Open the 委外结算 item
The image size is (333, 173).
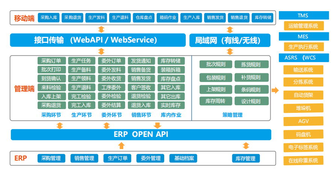[x=111, y=105]
